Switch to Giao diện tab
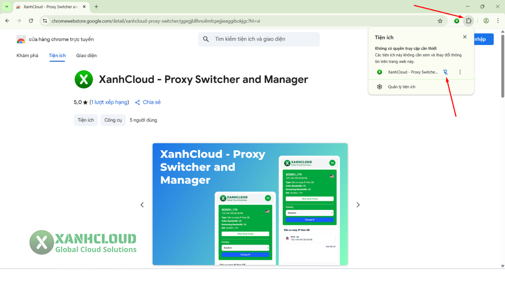The width and height of the screenshot is (505, 284). pos(86,56)
